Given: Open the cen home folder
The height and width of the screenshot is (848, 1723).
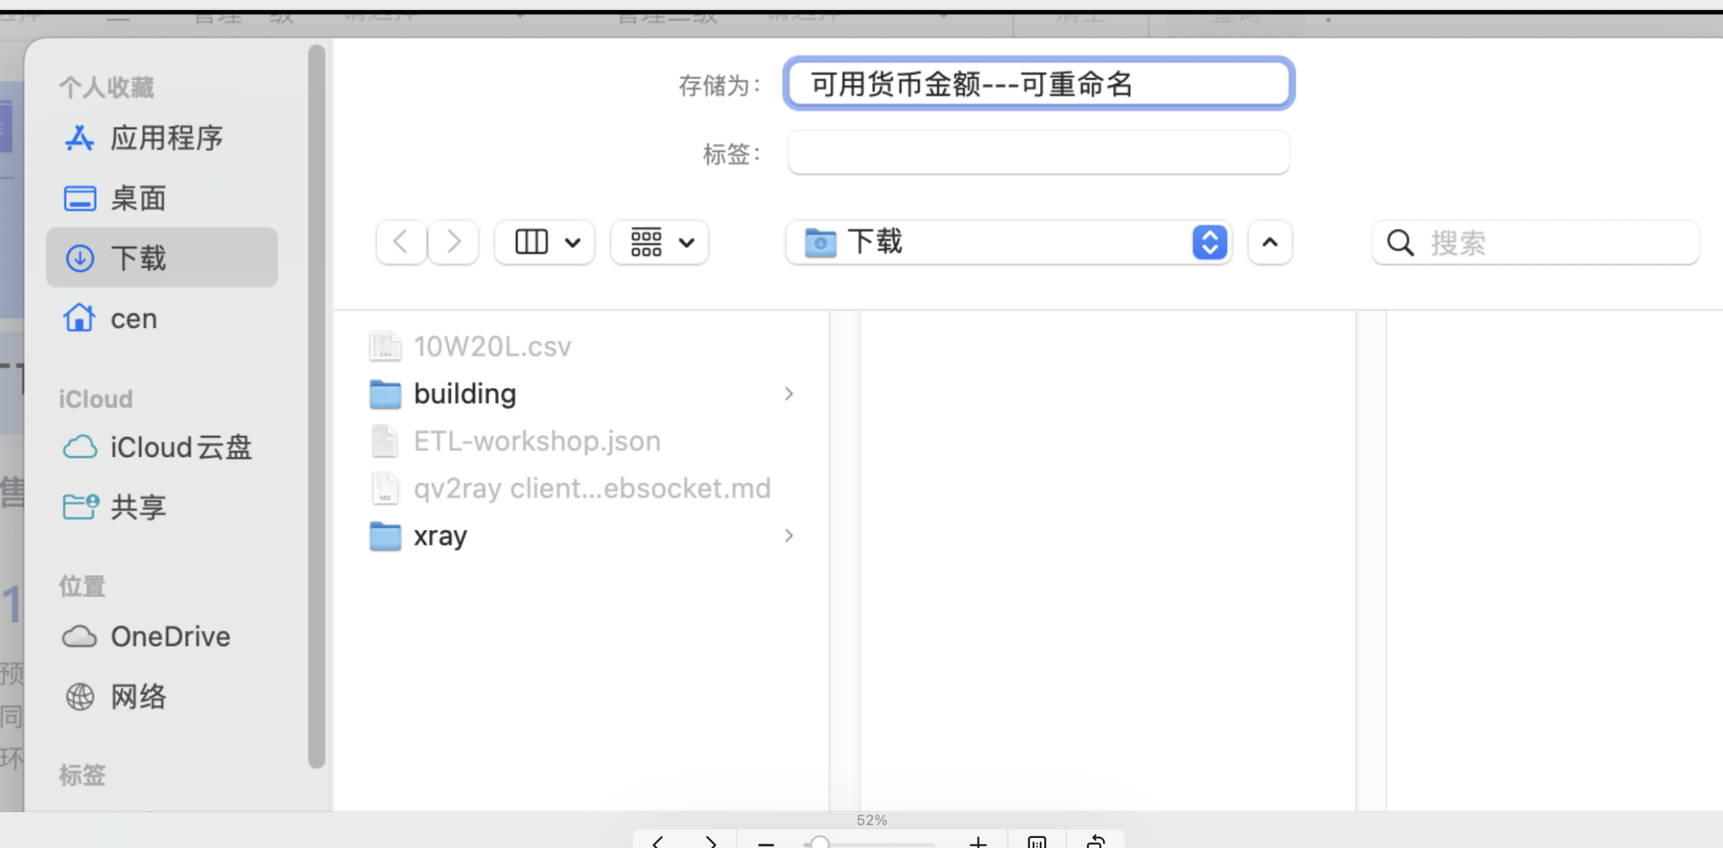Looking at the screenshot, I should [133, 318].
